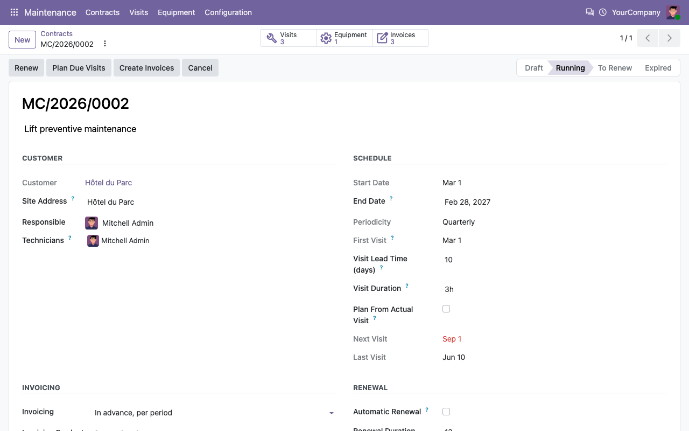Show the Visit Duration help tooltip
The height and width of the screenshot is (431, 689).
tap(406, 286)
